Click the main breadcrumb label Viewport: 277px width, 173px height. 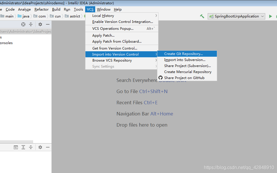click(9, 16)
